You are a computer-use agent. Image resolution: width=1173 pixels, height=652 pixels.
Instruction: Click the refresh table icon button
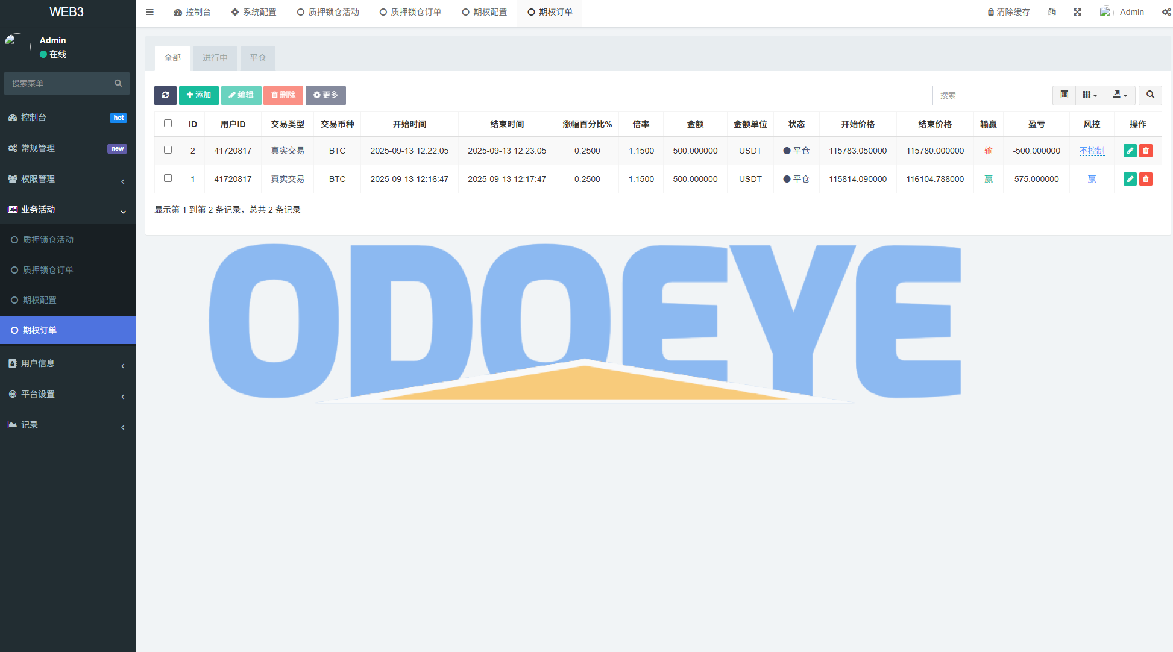click(165, 95)
